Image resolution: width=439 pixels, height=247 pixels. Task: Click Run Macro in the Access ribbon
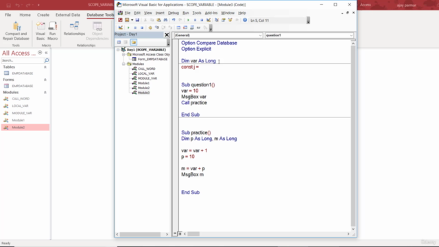coord(52,31)
